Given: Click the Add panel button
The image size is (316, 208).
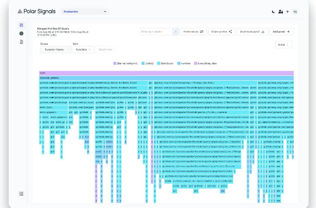Looking at the screenshot, I should 281,32.
